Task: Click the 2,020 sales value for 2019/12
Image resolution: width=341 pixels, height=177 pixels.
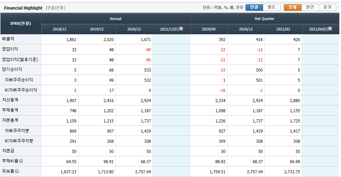Action: [x=108, y=40]
